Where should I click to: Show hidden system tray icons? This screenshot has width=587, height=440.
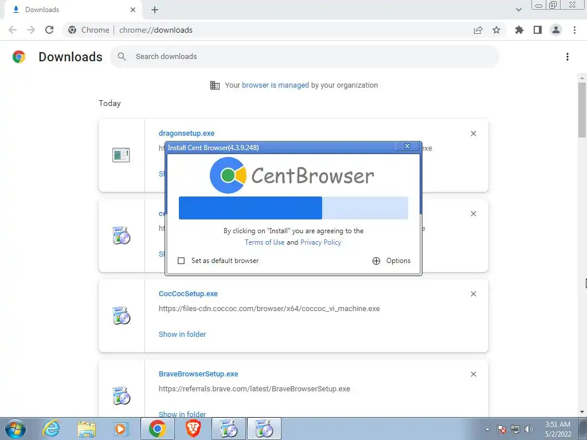pos(487,429)
